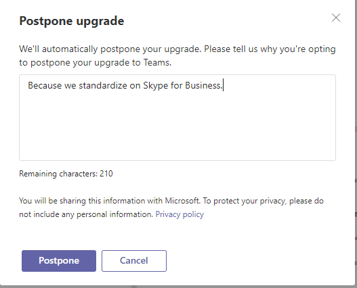Click the automatic postpone description paragraph
The height and width of the screenshot is (288, 357).
[x=177, y=55]
